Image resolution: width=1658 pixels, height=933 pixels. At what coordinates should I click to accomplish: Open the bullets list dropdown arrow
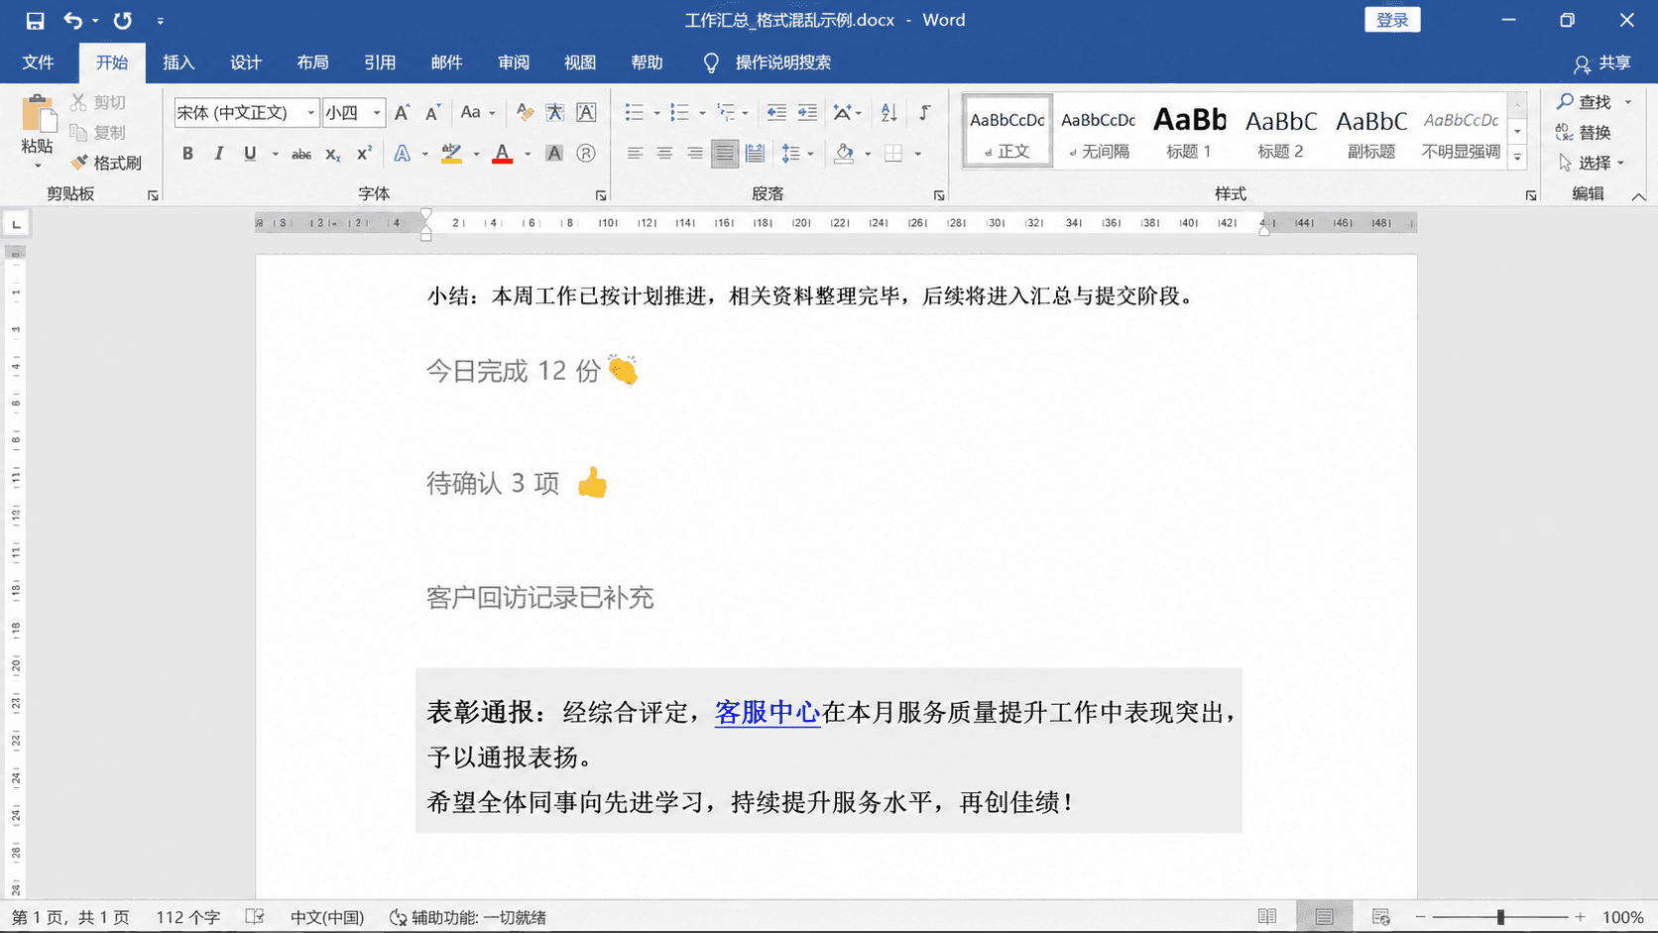[x=656, y=112]
